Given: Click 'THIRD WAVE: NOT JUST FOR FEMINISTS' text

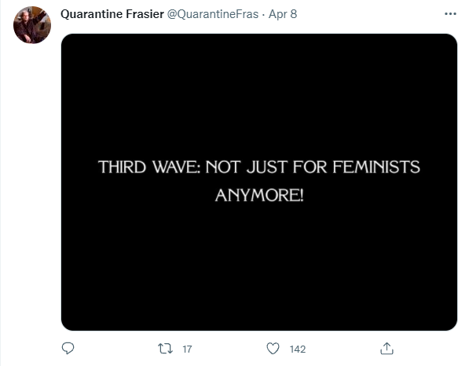Looking at the screenshot, I should 259,167.
